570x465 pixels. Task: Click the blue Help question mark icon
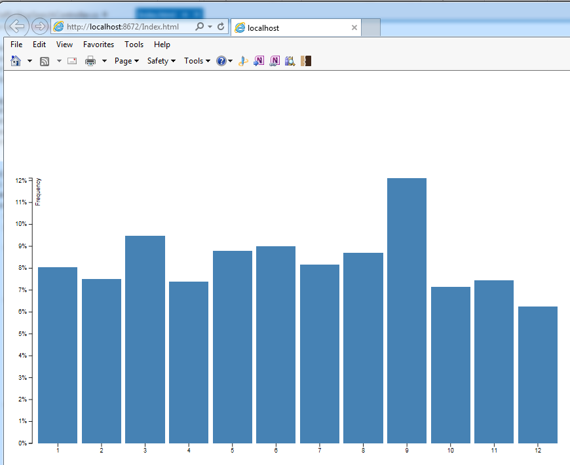tap(221, 61)
